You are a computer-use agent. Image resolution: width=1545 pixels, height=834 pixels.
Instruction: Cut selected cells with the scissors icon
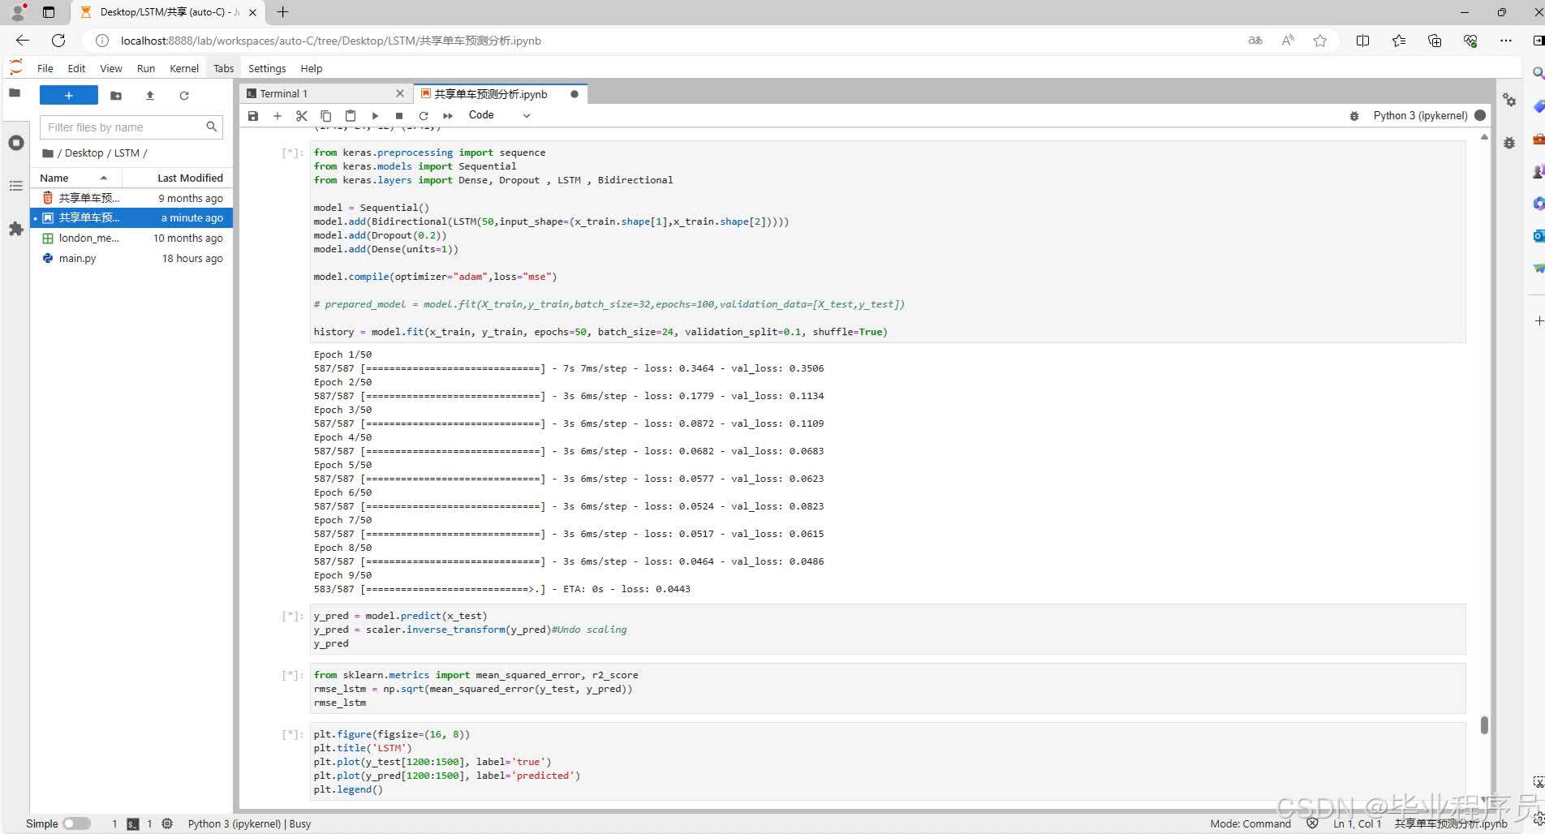302,116
